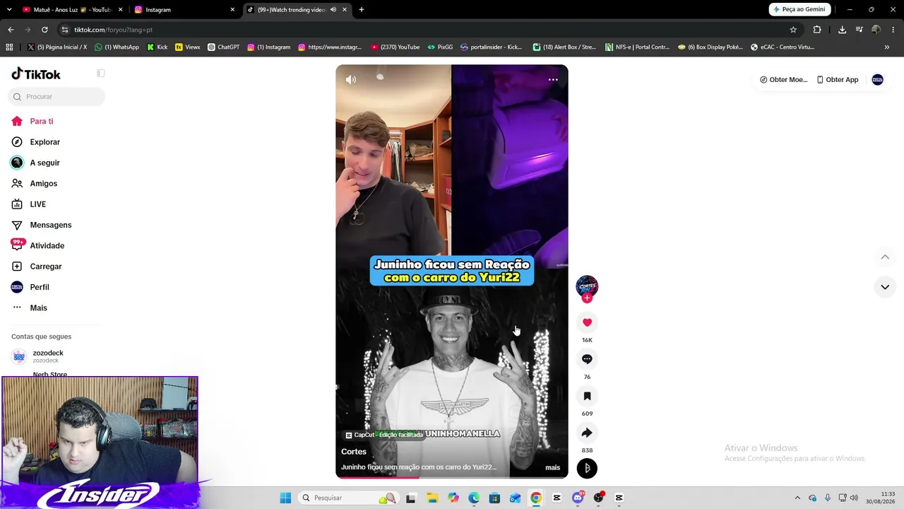The height and width of the screenshot is (509, 904).
Task: Click the Obter App button
Action: [838, 80]
